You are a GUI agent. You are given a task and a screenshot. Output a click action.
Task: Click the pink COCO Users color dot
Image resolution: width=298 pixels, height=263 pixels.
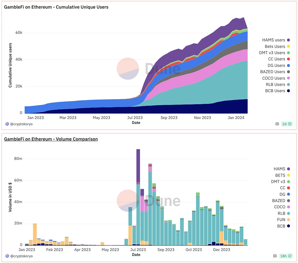coord(288,78)
